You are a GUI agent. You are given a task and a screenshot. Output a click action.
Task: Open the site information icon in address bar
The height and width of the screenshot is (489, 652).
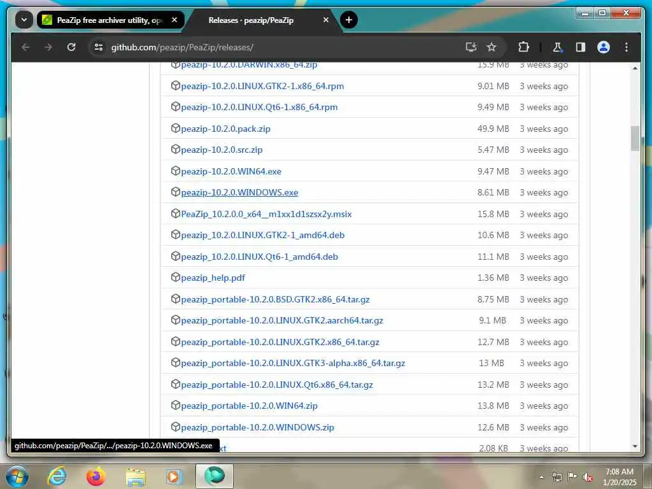(99, 47)
